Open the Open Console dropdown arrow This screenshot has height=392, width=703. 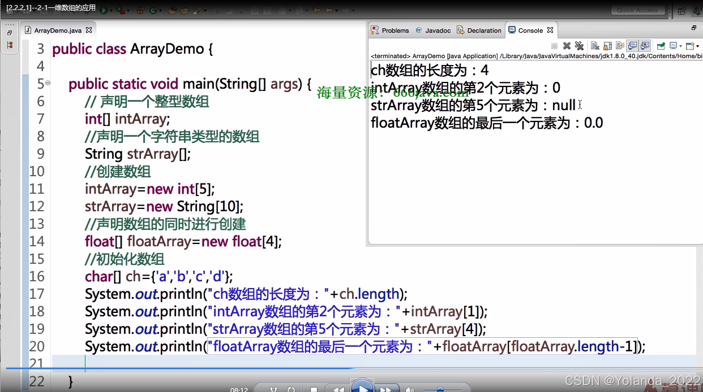(697, 46)
